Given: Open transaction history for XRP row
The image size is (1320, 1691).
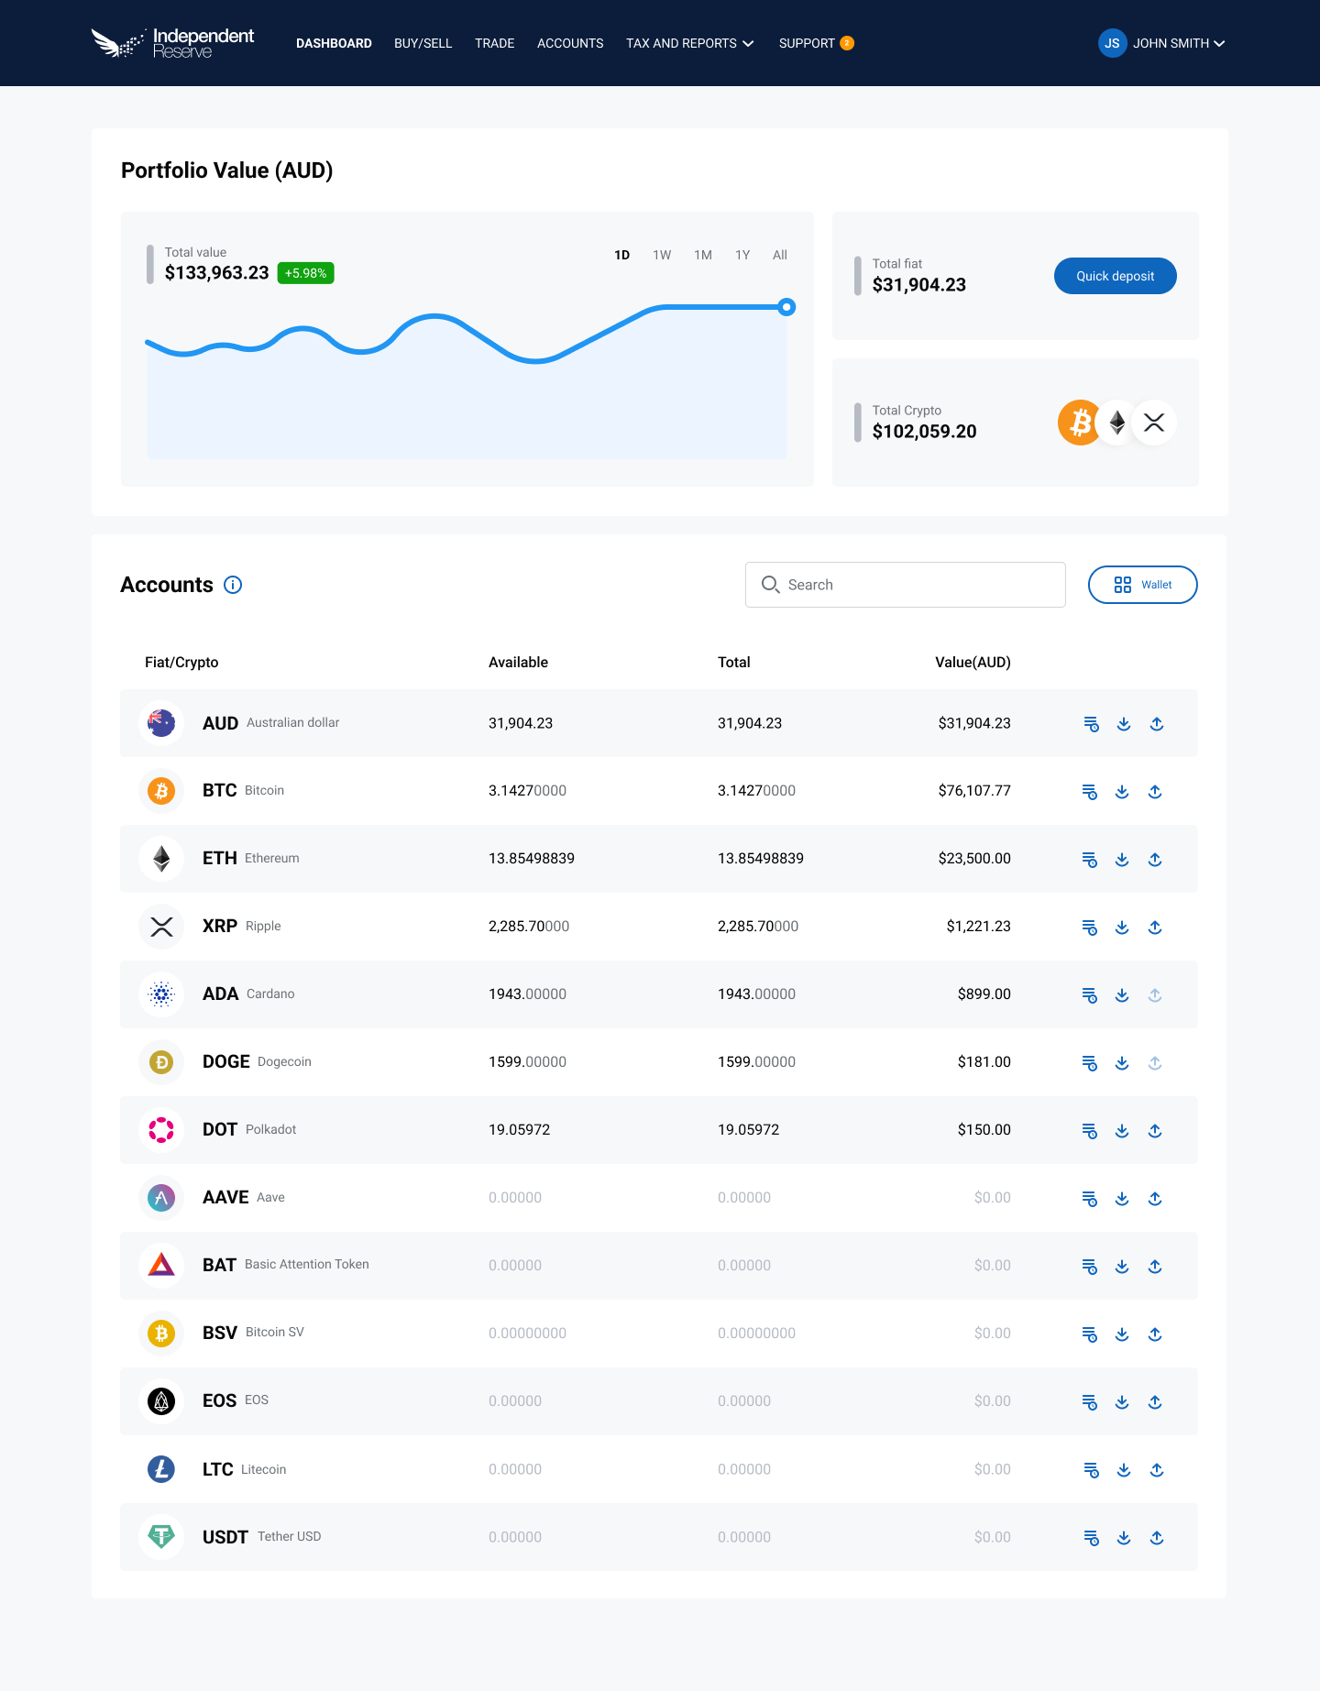Looking at the screenshot, I should point(1089,928).
